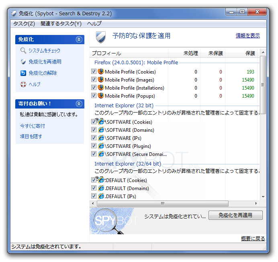This screenshot has height=262, width=278.
Task: Collapse the 寄付のお願い！ sidebar panel
Action: click(x=79, y=104)
